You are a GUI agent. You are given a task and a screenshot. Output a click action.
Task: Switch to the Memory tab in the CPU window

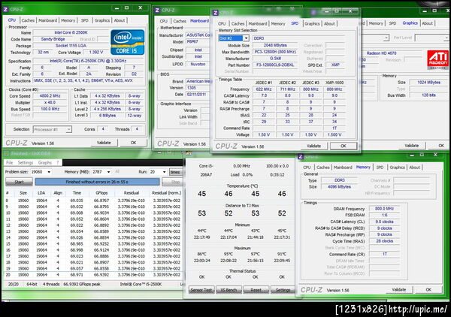[x=68, y=20]
